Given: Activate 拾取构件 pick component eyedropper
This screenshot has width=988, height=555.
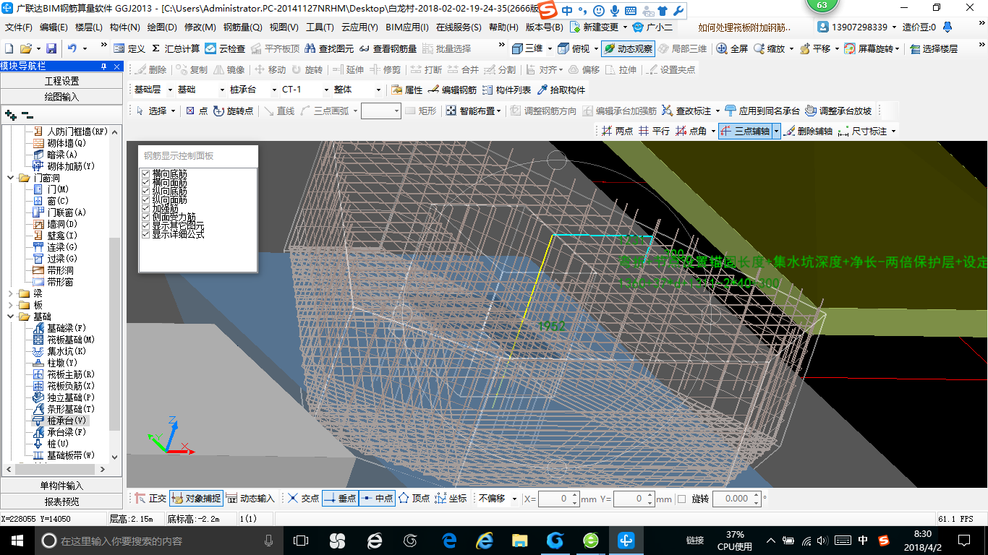Looking at the screenshot, I should coord(561,90).
